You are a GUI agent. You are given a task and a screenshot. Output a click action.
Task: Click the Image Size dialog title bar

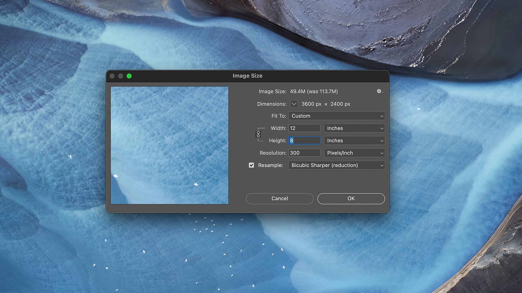pos(247,76)
